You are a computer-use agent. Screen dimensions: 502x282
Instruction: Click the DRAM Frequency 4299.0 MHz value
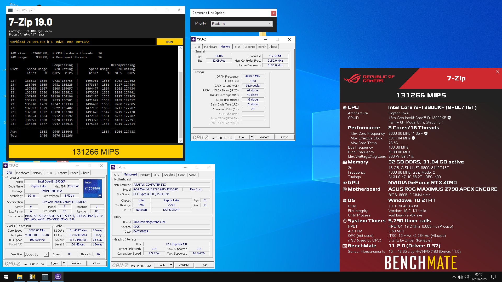pyautogui.click(x=253, y=77)
